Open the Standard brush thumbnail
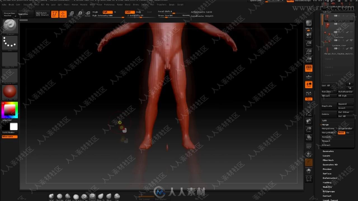 [x=10, y=27]
